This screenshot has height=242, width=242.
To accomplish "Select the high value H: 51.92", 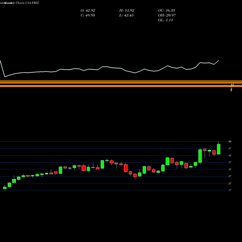I will 127,11.
